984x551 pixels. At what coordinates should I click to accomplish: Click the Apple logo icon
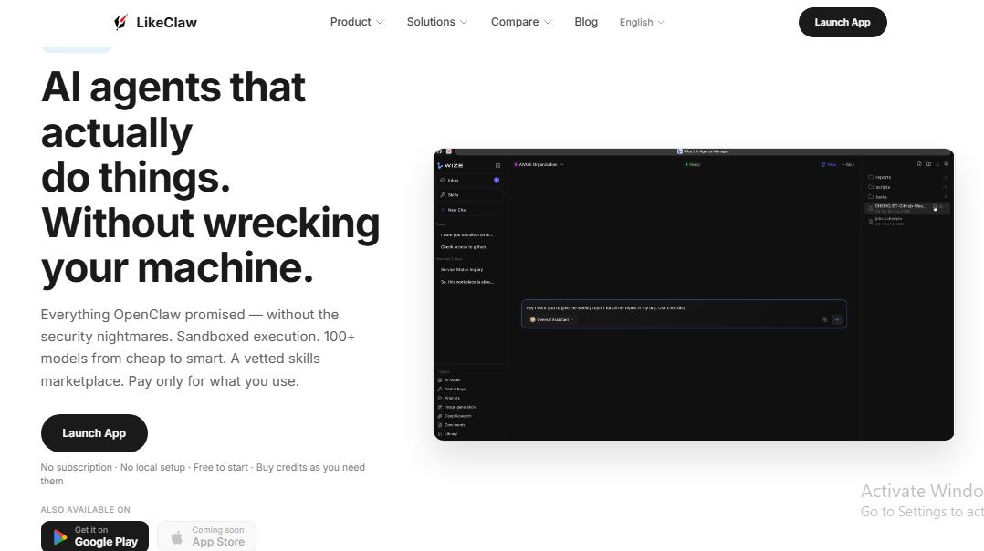tap(177, 537)
